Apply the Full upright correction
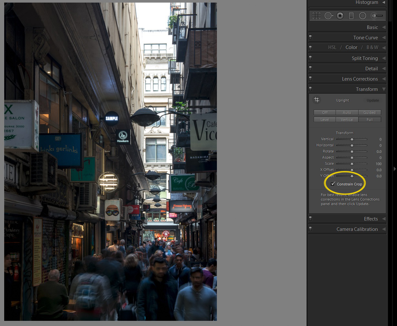397x326 pixels. [370, 120]
